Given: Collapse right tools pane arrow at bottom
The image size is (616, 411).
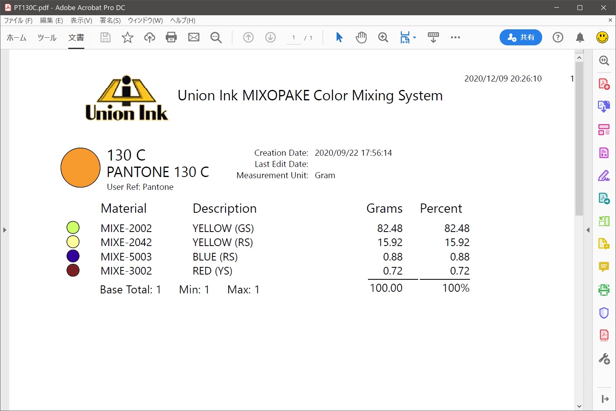Looking at the screenshot, I should [x=605, y=399].
